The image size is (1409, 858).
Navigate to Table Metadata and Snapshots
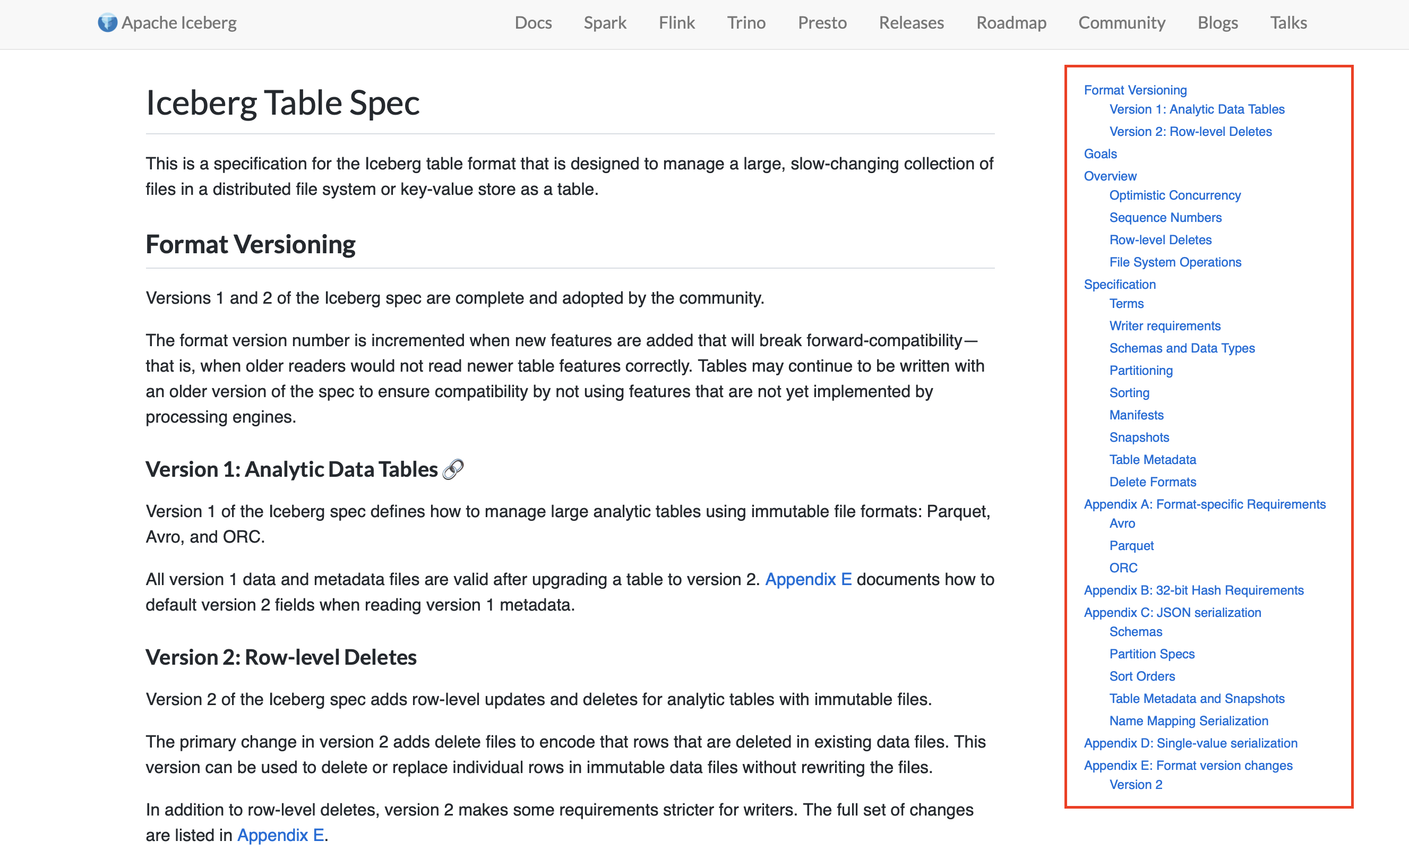pyautogui.click(x=1196, y=698)
